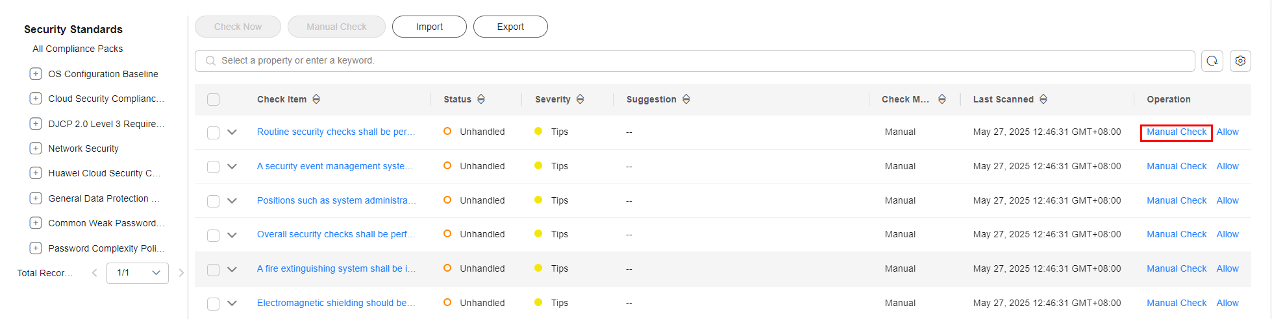This screenshot has height=319, width=1272.
Task: Go to next page arrow in sidebar
Action: (181, 273)
